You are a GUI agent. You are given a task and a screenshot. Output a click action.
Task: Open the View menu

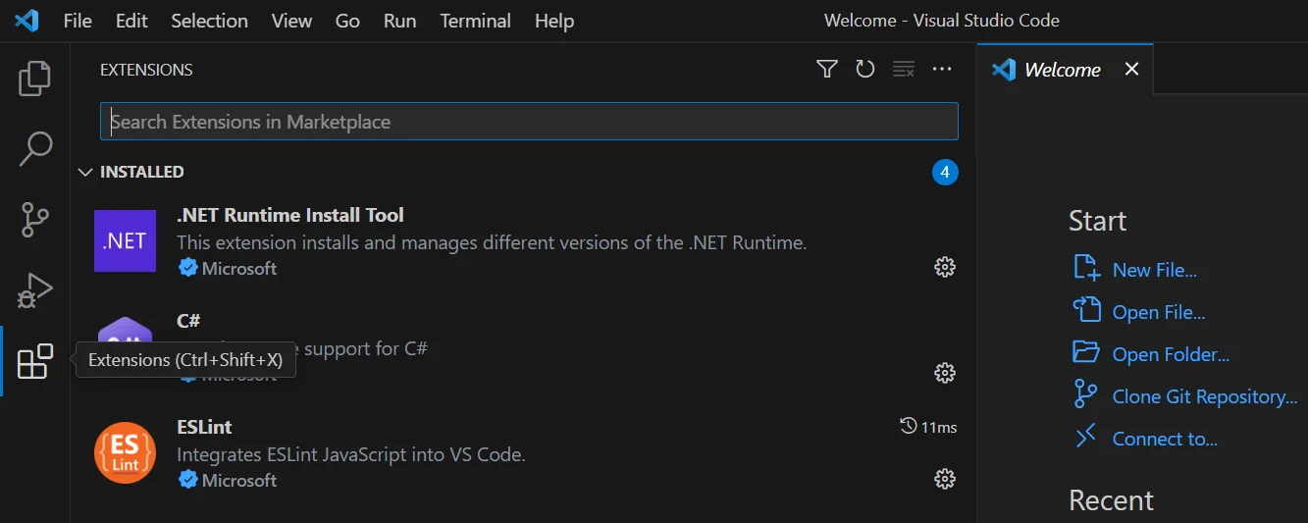(291, 21)
